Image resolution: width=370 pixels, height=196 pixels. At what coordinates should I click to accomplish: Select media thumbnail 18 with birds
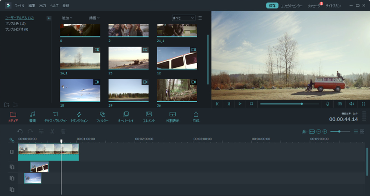pos(80,91)
